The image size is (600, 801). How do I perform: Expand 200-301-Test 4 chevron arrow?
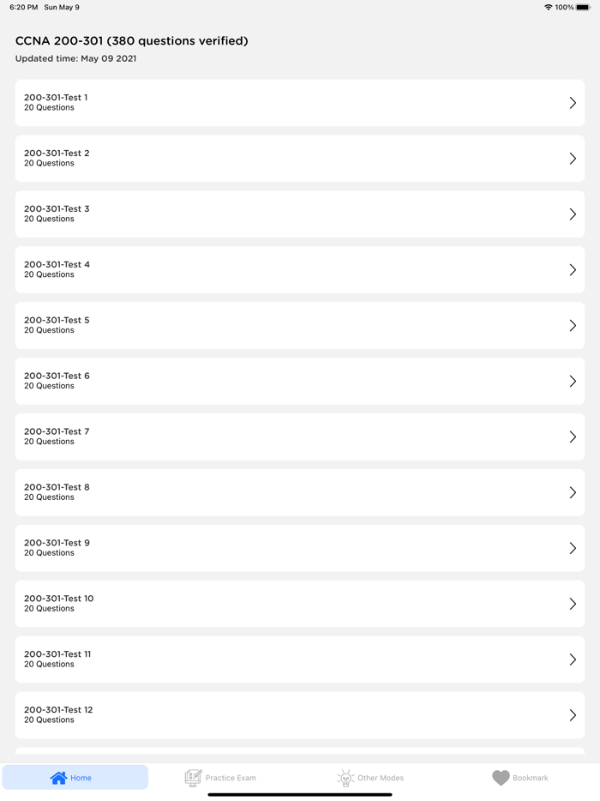point(573,270)
